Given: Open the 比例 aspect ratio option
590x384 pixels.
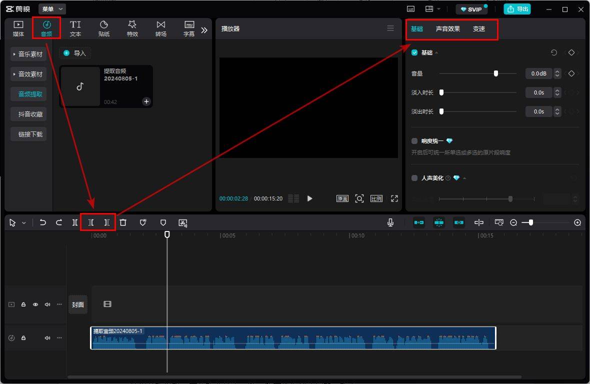Looking at the screenshot, I should pyautogui.click(x=376, y=198).
